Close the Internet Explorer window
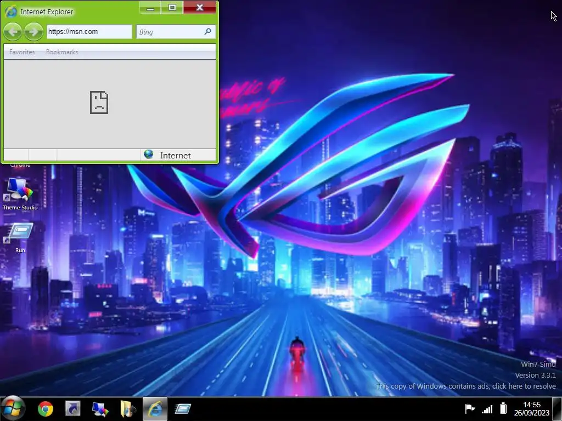The image size is (562, 421). (200, 8)
